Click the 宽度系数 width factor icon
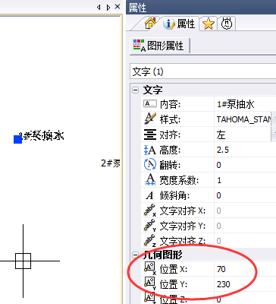This screenshot has height=304, width=276. [x=150, y=179]
